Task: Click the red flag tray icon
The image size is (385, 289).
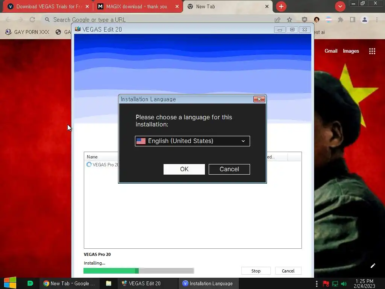Action: [x=326, y=284]
